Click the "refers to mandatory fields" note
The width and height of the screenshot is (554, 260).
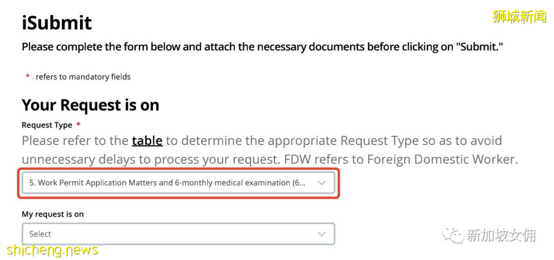83,77
